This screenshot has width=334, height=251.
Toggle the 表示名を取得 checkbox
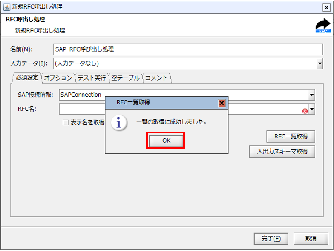click(66, 122)
